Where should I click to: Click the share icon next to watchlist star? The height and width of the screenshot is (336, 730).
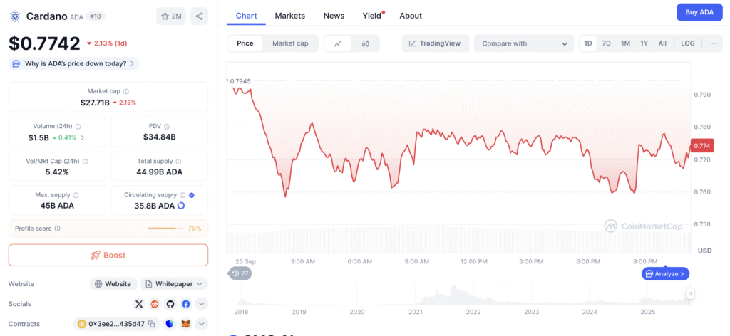(x=200, y=16)
